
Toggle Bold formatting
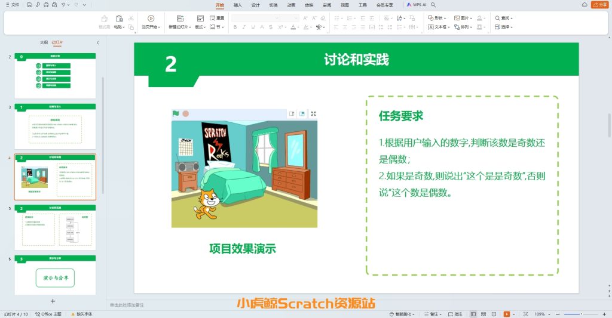tap(235, 27)
